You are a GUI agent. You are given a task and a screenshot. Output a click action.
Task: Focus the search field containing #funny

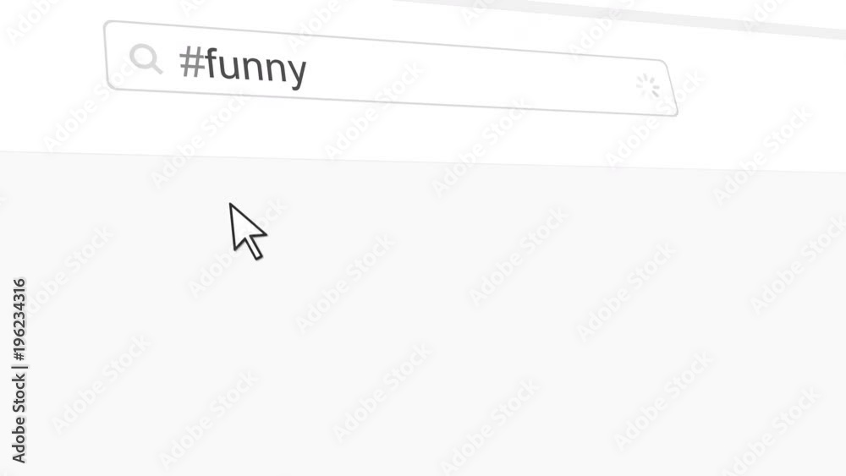[391, 68]
